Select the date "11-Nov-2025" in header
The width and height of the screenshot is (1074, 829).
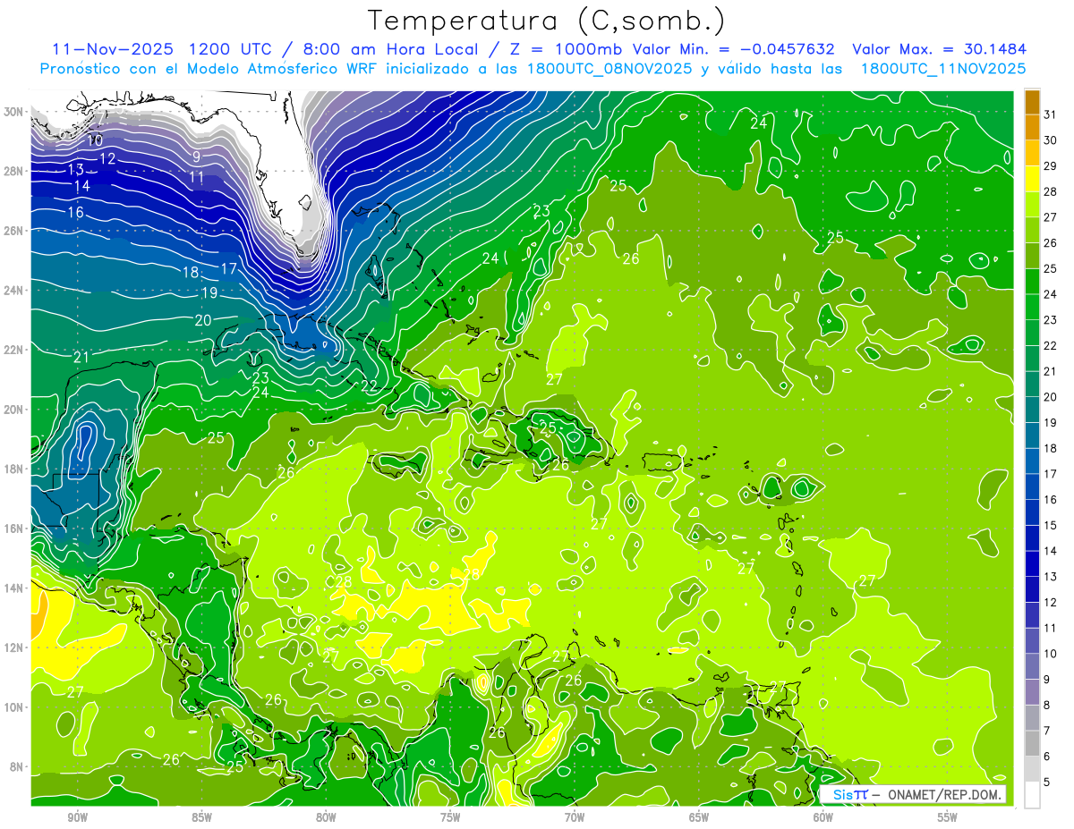[112, 49]
